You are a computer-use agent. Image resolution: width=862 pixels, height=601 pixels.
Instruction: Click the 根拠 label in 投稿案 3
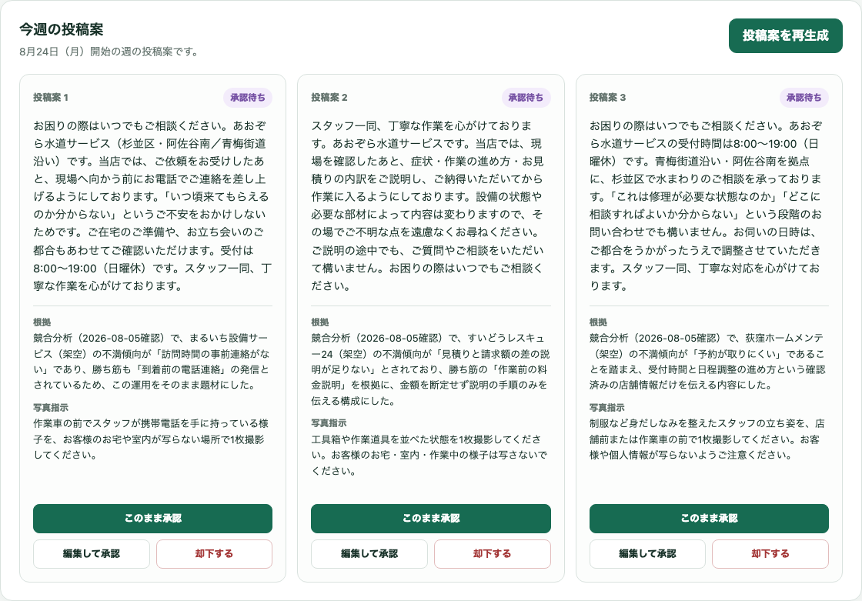tap(598, 322)
